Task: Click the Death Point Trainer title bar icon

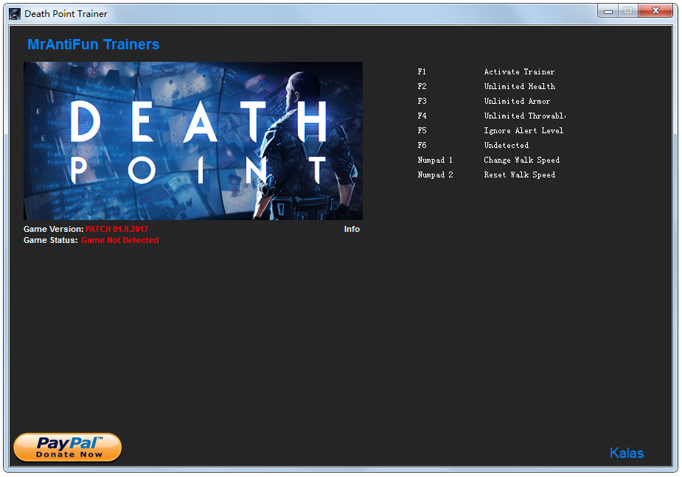Action: coord(14,14)
